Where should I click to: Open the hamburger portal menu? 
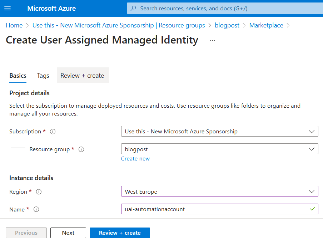[x=8, y=8]
